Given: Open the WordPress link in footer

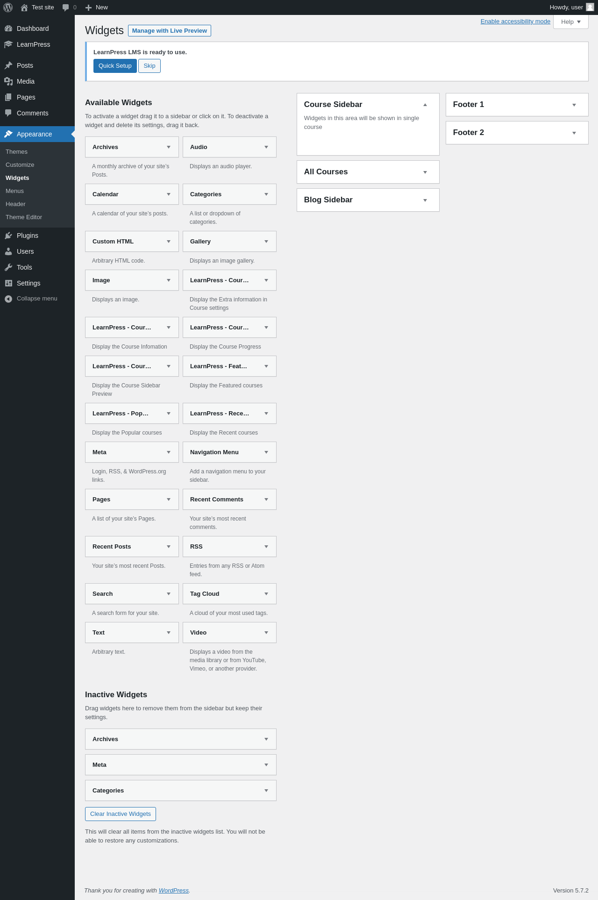Looking at the screenshot, I should pos(173,891).
